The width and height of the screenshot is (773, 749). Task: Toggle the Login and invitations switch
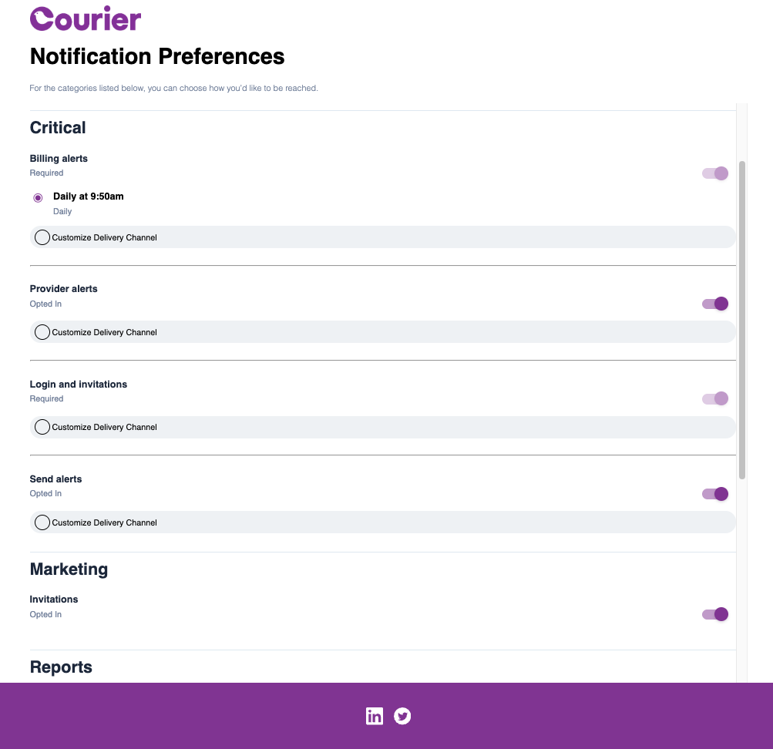click(714, 398)
